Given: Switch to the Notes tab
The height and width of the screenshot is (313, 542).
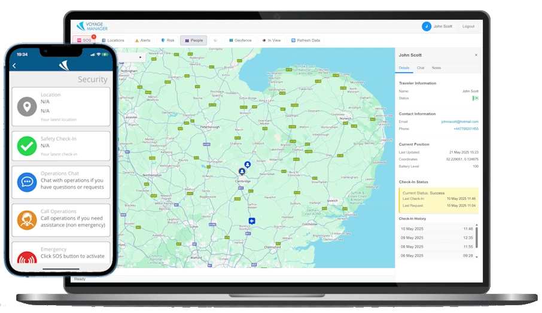Looking at the screenshot, I should pos(436,68).
